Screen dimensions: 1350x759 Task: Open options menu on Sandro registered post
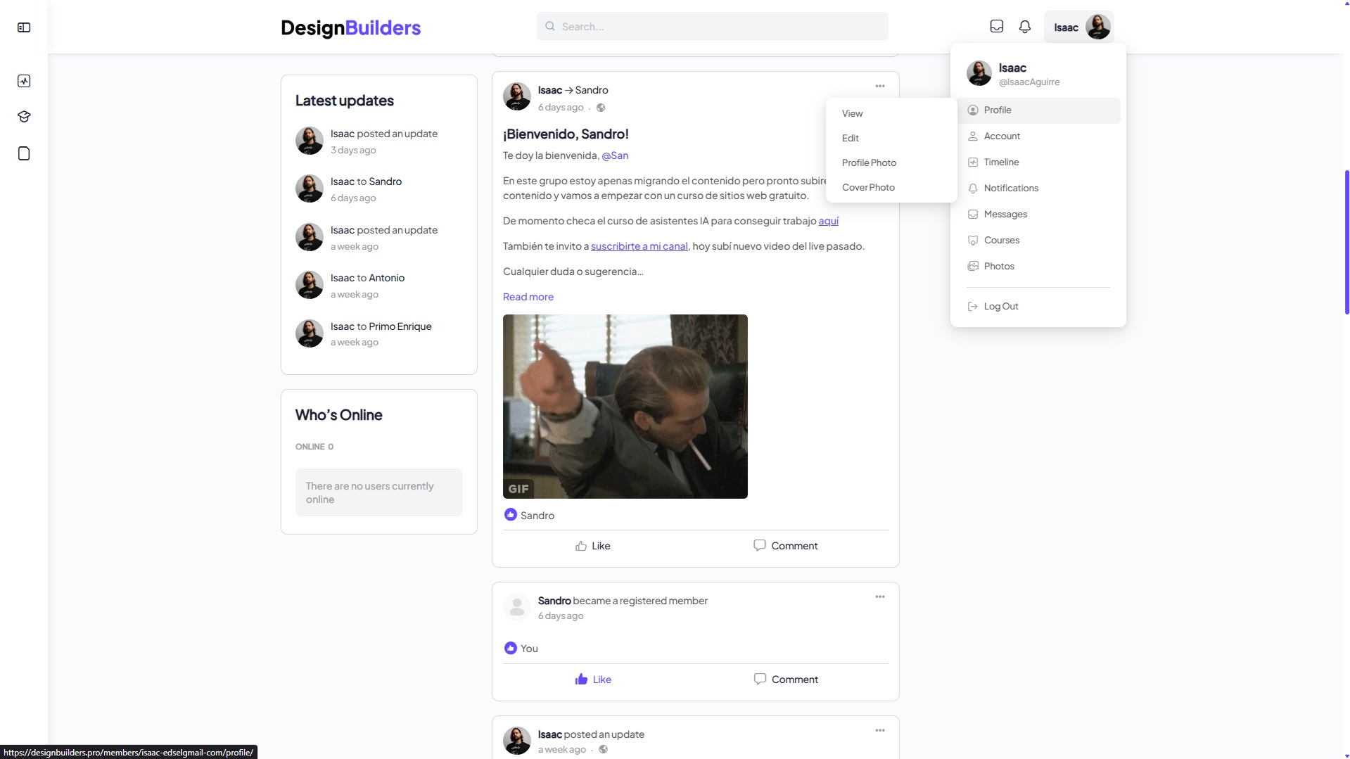pos(879,597)
